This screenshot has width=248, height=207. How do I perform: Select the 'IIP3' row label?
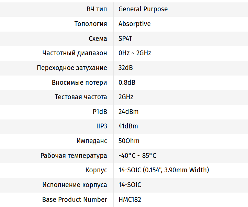pyautogui.click(x=102, y=126)
